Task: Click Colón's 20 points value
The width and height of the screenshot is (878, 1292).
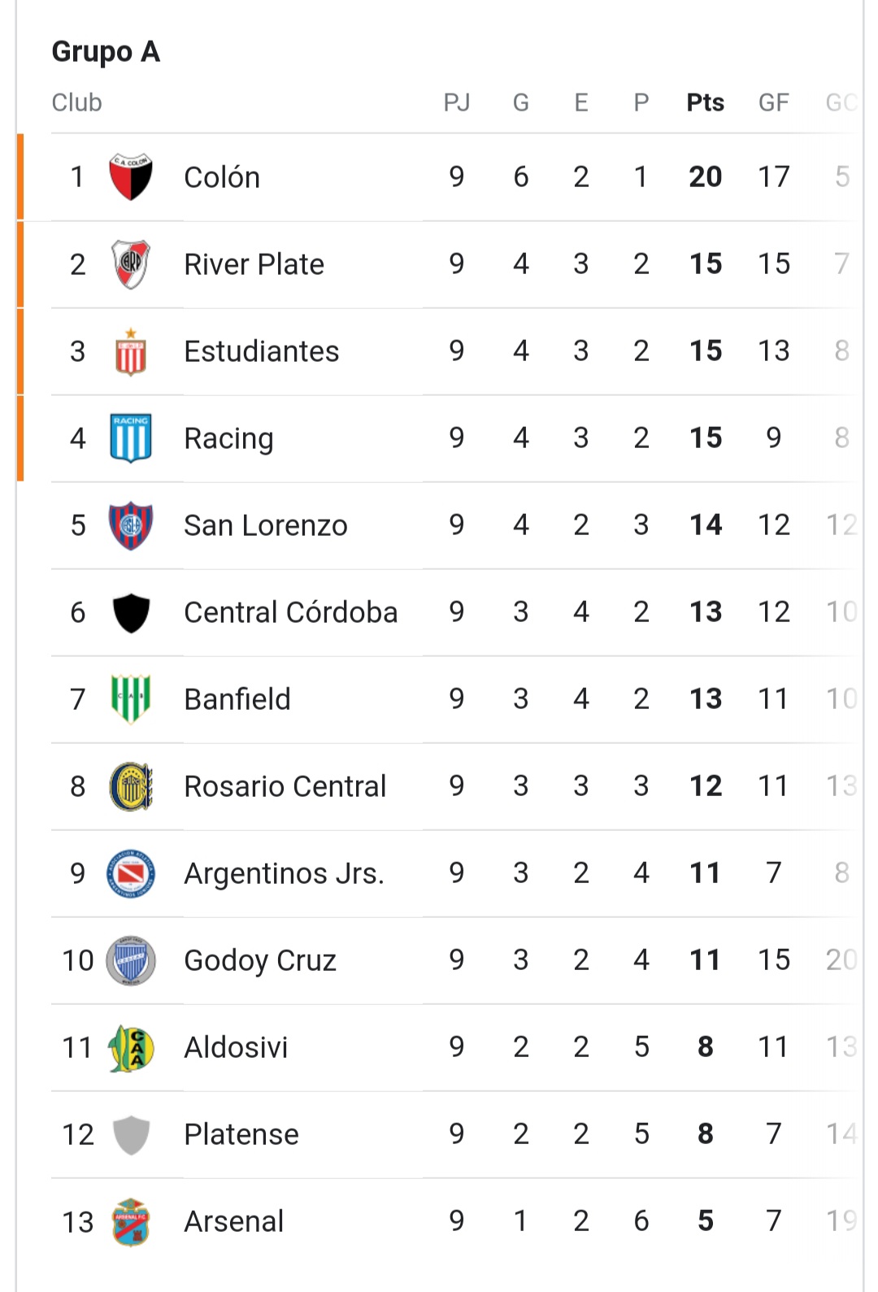Action: tap(706, 176)
